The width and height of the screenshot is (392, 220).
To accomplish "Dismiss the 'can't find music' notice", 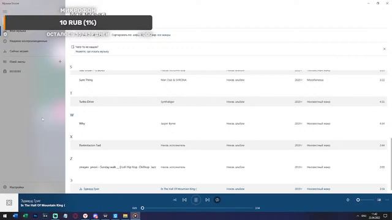I will click(385, 49).
